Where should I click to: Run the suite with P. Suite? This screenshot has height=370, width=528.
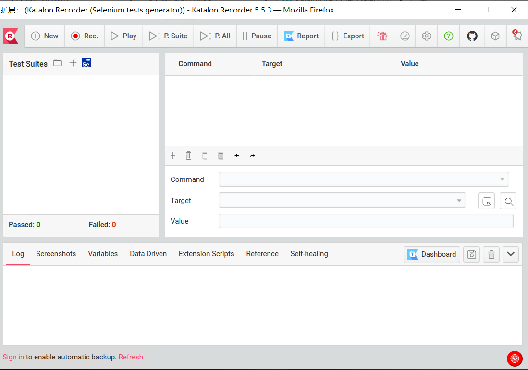click(168, 36)
